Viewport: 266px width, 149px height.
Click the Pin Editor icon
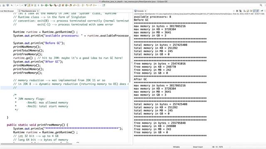tap(103, 5)
